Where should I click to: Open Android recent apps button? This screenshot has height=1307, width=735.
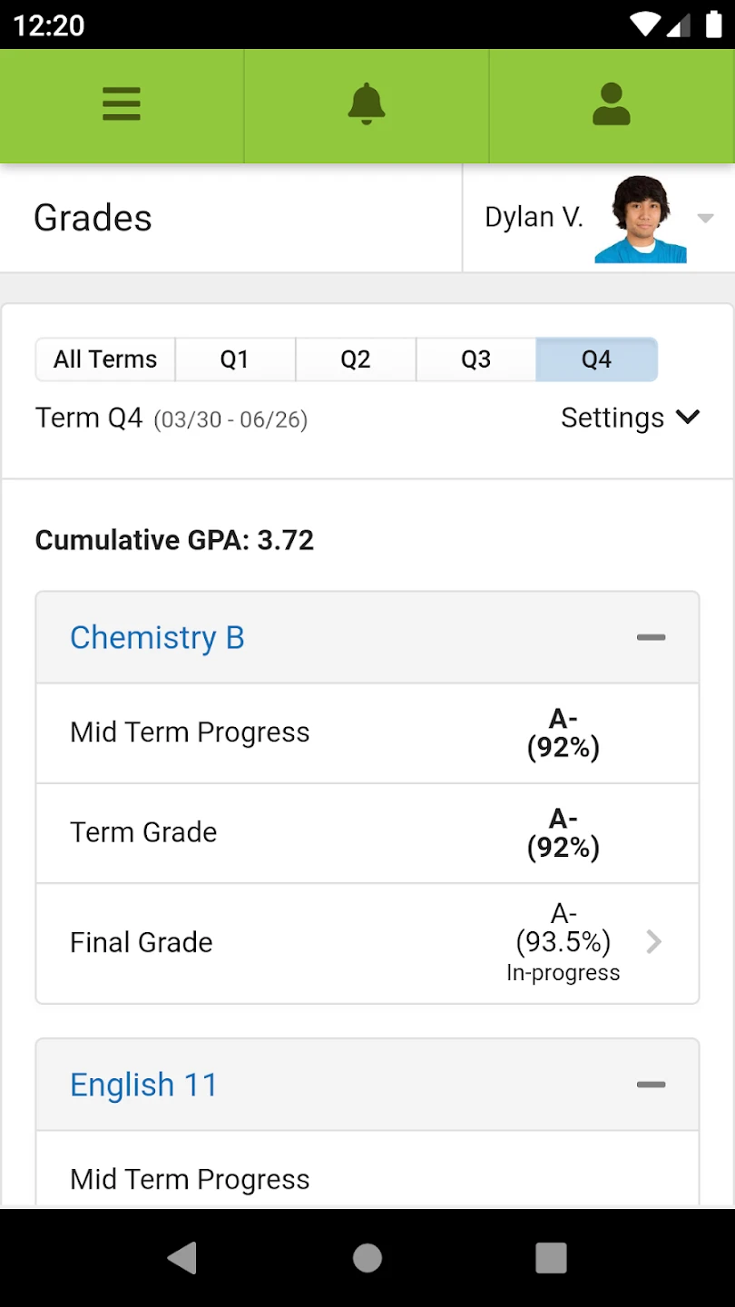coord(551,1258)
